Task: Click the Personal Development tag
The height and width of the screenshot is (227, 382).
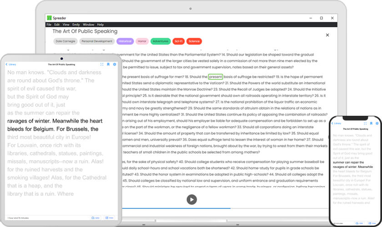Action: [x=97, y=41]
